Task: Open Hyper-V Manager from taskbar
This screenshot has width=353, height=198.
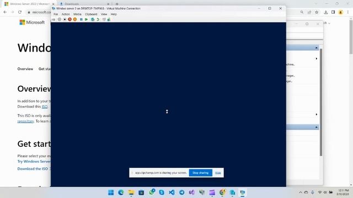Action: pyautogui.click(x=232, y=193)
